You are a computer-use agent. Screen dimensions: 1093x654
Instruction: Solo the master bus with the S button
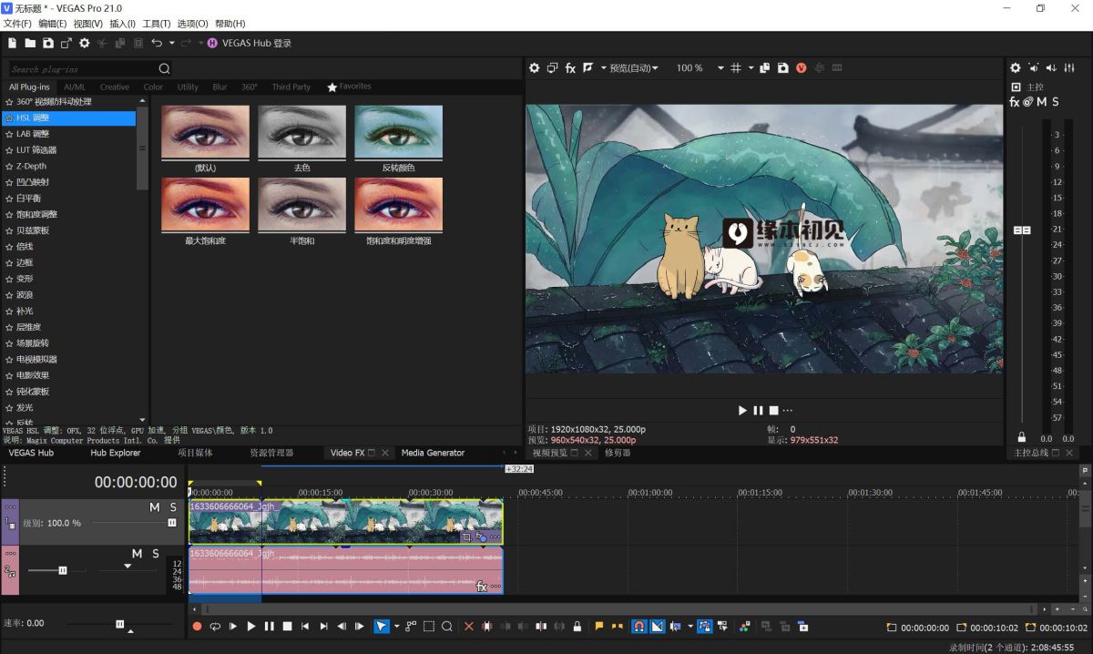pyautogui.click(x=1056, y=102)
